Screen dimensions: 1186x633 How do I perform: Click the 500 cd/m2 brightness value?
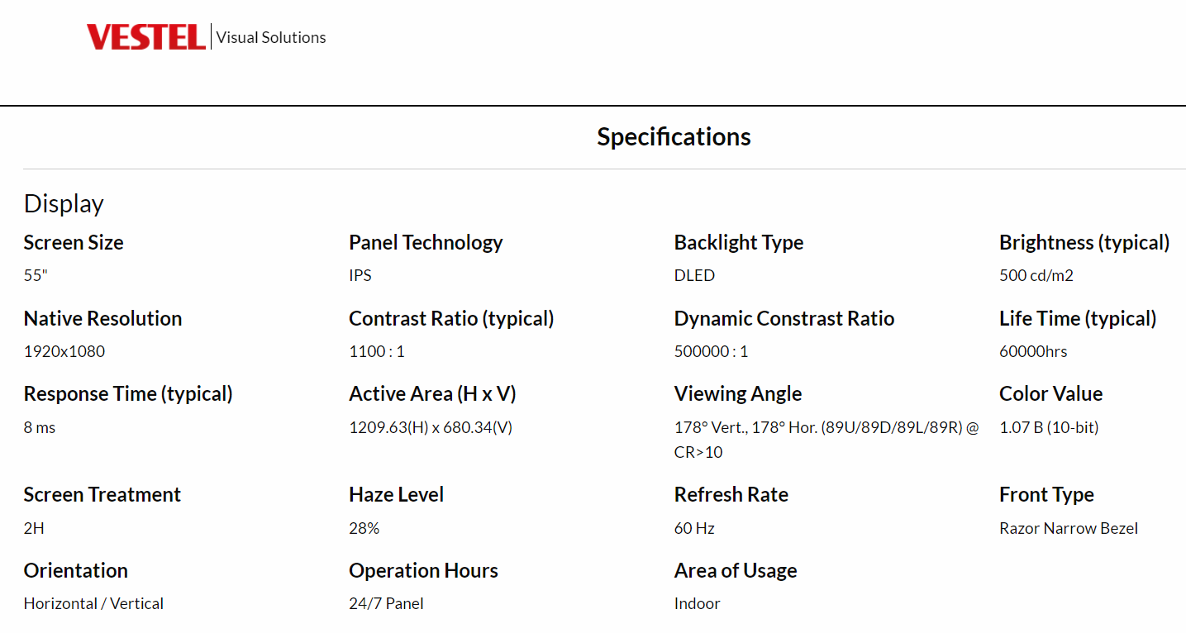tap(1036, 275)
